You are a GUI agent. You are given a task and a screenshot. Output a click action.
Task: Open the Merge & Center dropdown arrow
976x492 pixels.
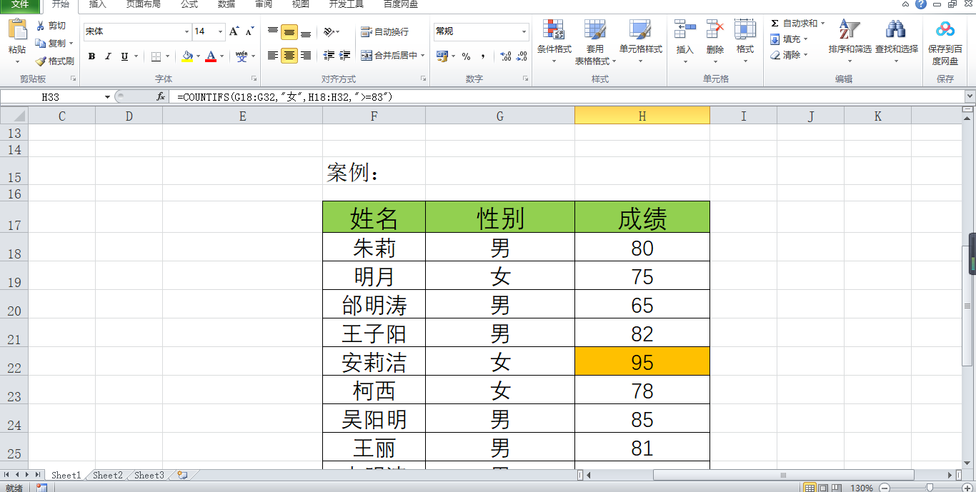point(423,56)
